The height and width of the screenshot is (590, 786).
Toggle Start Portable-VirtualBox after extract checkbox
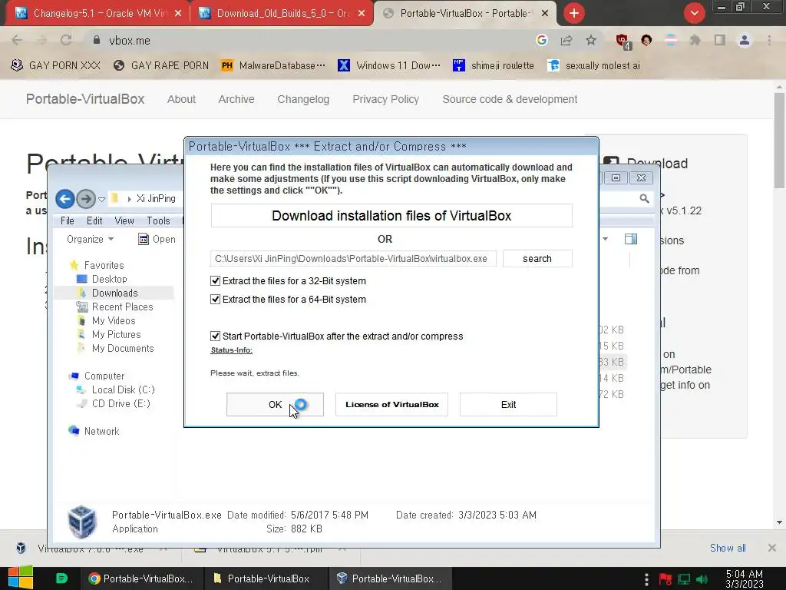[x=215, y=336]
